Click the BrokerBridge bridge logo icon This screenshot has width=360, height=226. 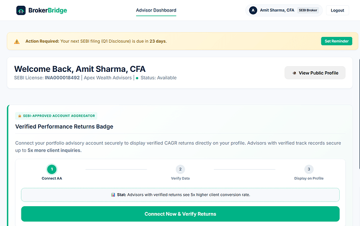[x=21, y=10]
